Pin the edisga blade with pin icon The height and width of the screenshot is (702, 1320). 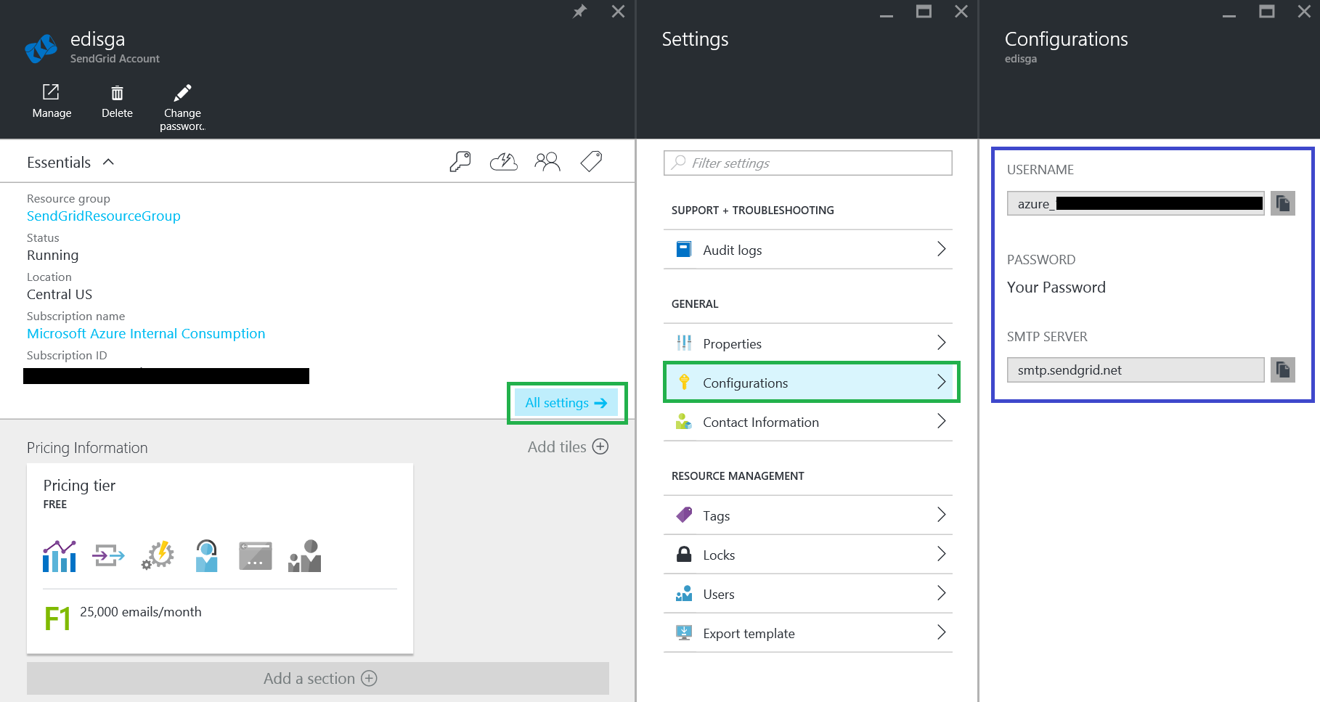click(x=579, y=12)
